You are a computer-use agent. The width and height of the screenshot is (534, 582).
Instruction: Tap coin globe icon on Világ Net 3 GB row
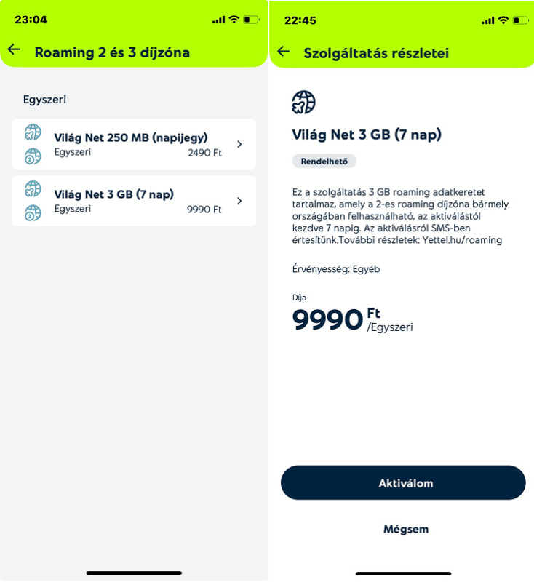tap(33, 212)
